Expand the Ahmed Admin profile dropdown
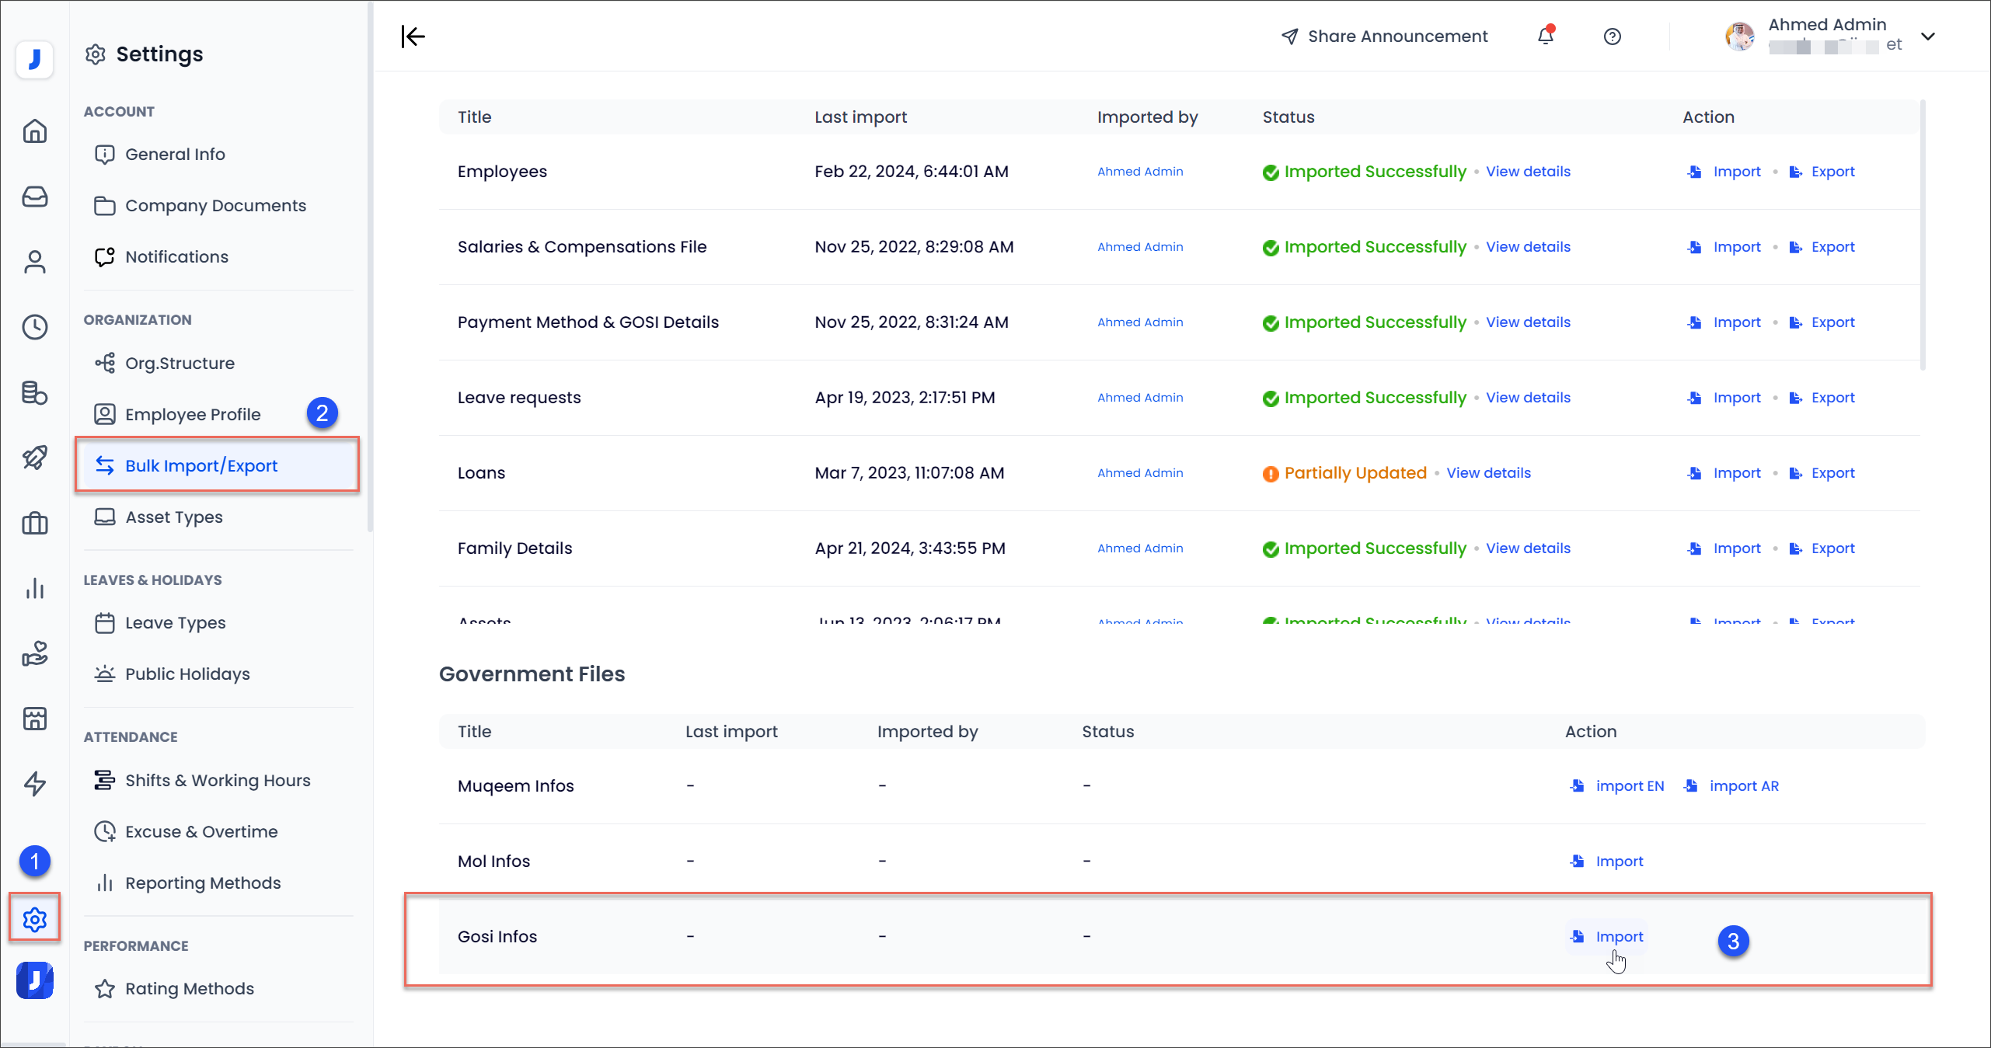1991x1048 pixels. click(x=1929, y=36)
